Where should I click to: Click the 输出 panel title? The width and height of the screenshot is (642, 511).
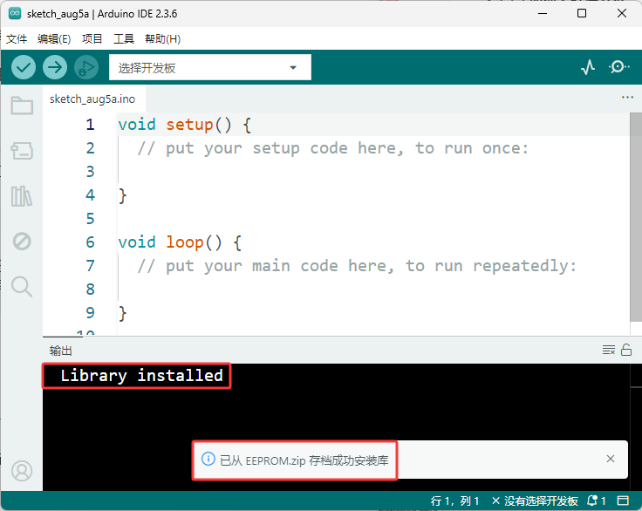pyautogui.click(x=60, y=351)
